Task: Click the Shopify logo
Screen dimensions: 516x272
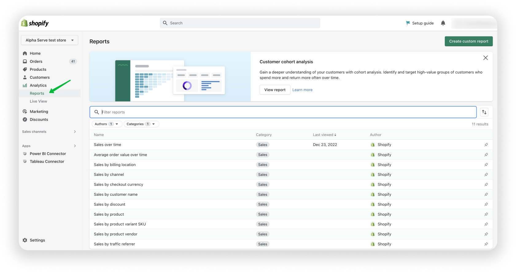Action: [35, 23]
